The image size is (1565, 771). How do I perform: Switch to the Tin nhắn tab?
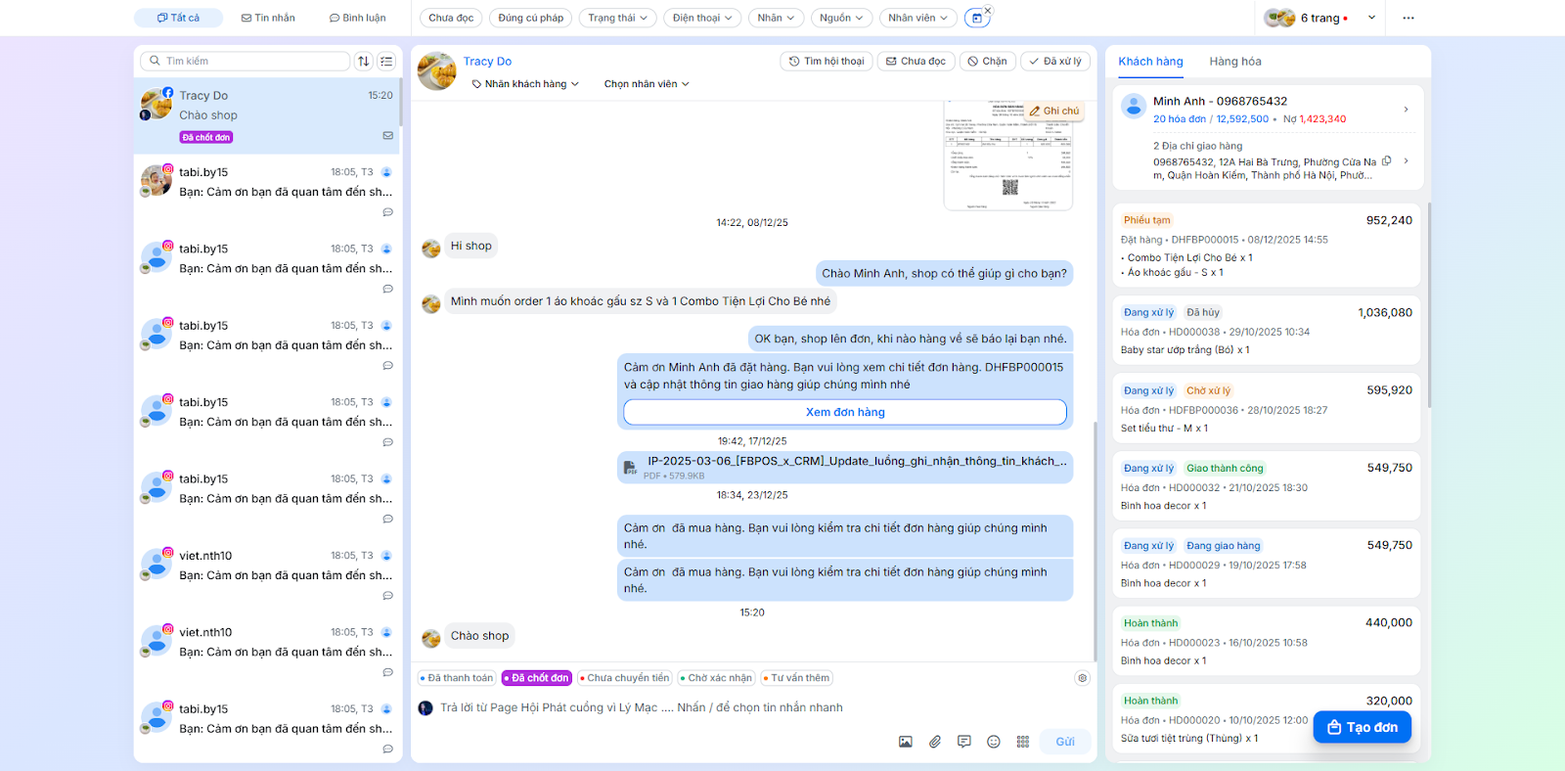(x=268, y=18)
